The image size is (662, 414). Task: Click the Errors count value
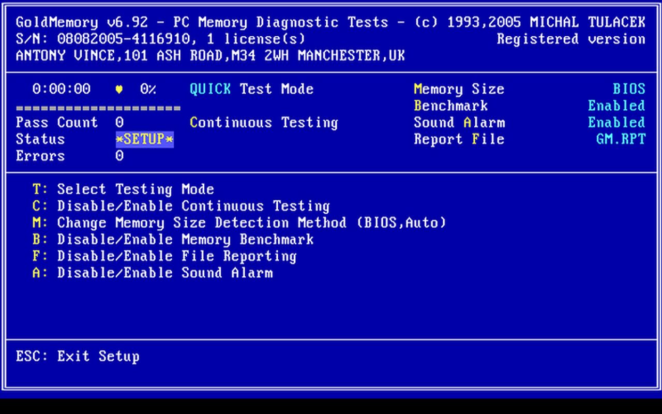[119, 156]
